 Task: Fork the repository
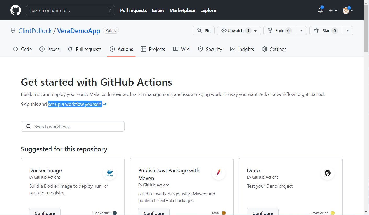[280, 30]
